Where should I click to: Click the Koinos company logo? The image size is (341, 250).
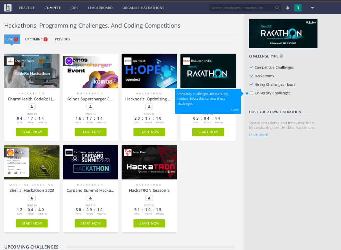[x=69, y=61]
